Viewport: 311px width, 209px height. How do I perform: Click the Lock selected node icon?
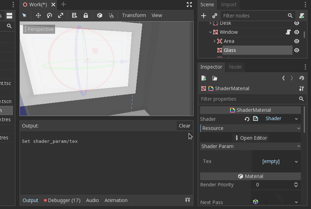[86, 15]
